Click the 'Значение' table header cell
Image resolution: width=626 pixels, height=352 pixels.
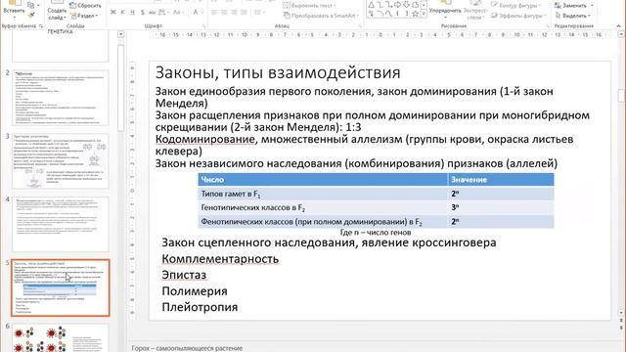coord(501,180)
